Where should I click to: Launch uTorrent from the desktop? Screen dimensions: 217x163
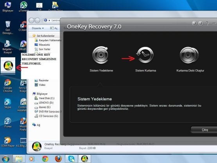pos(23,7)
